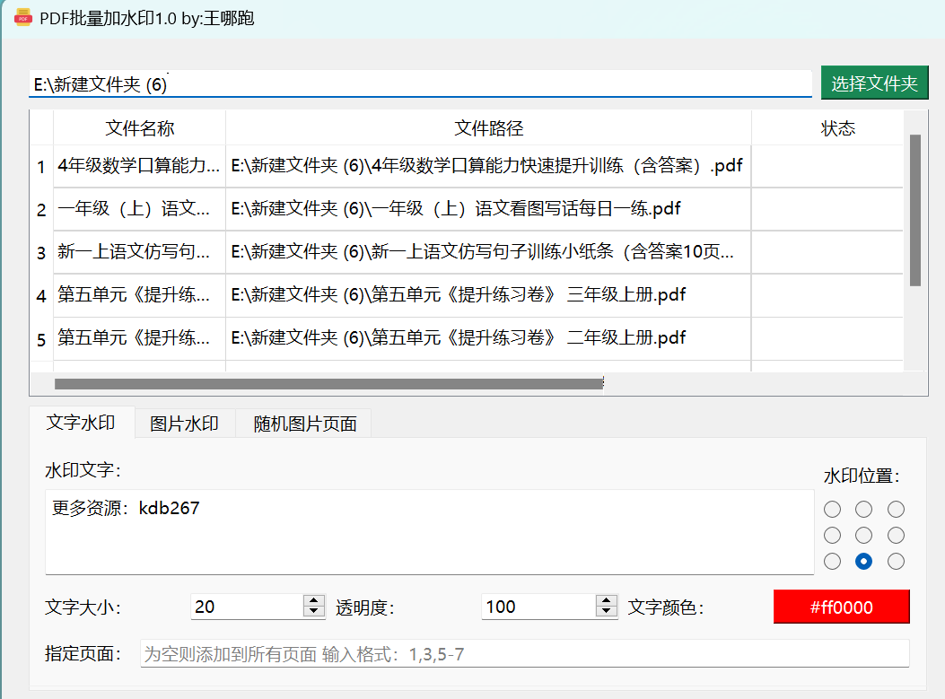Select the top-right watermark position radio
945x699 pixels.
tap(897, 509)
